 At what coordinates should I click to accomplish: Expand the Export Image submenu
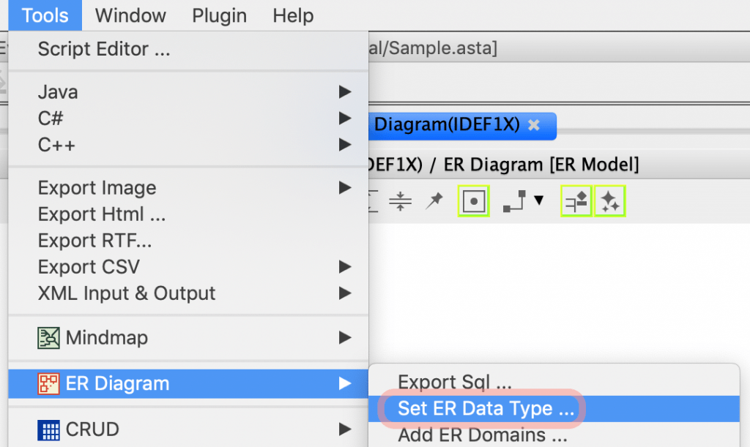click(x=97, y=188)
